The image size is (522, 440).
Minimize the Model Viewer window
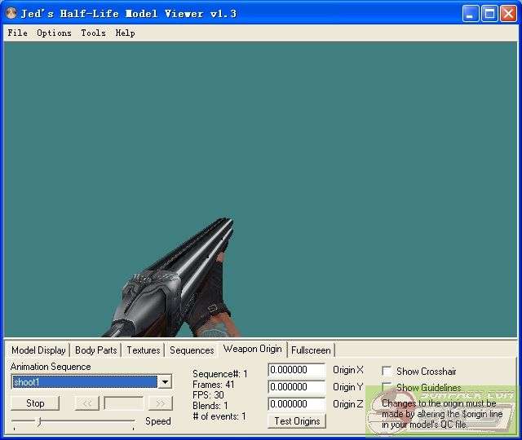tap(471, 14)
